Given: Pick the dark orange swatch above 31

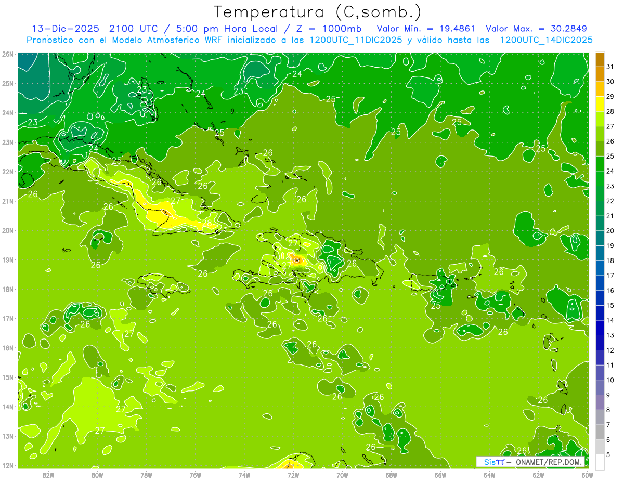Looking at the screenshot, I should (600, 59).
